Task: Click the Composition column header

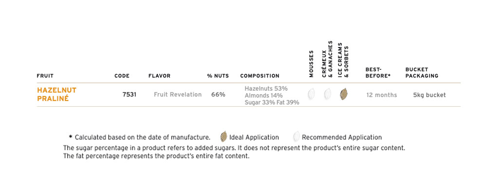Action: pyautogui.click(x=260, y=76)
